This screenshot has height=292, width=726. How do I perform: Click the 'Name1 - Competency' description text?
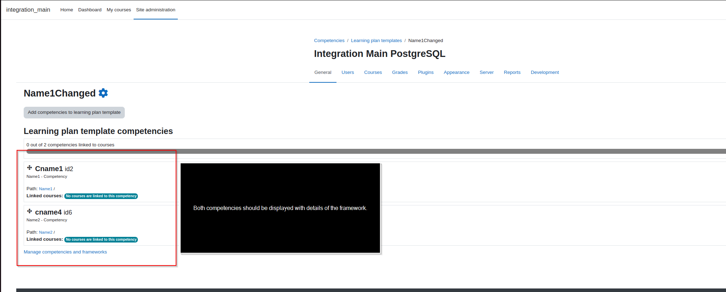coord(47,177)
